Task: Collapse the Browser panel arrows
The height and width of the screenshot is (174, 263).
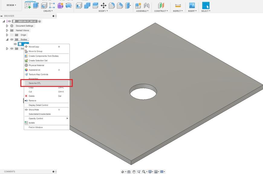Action: (1, 16)
